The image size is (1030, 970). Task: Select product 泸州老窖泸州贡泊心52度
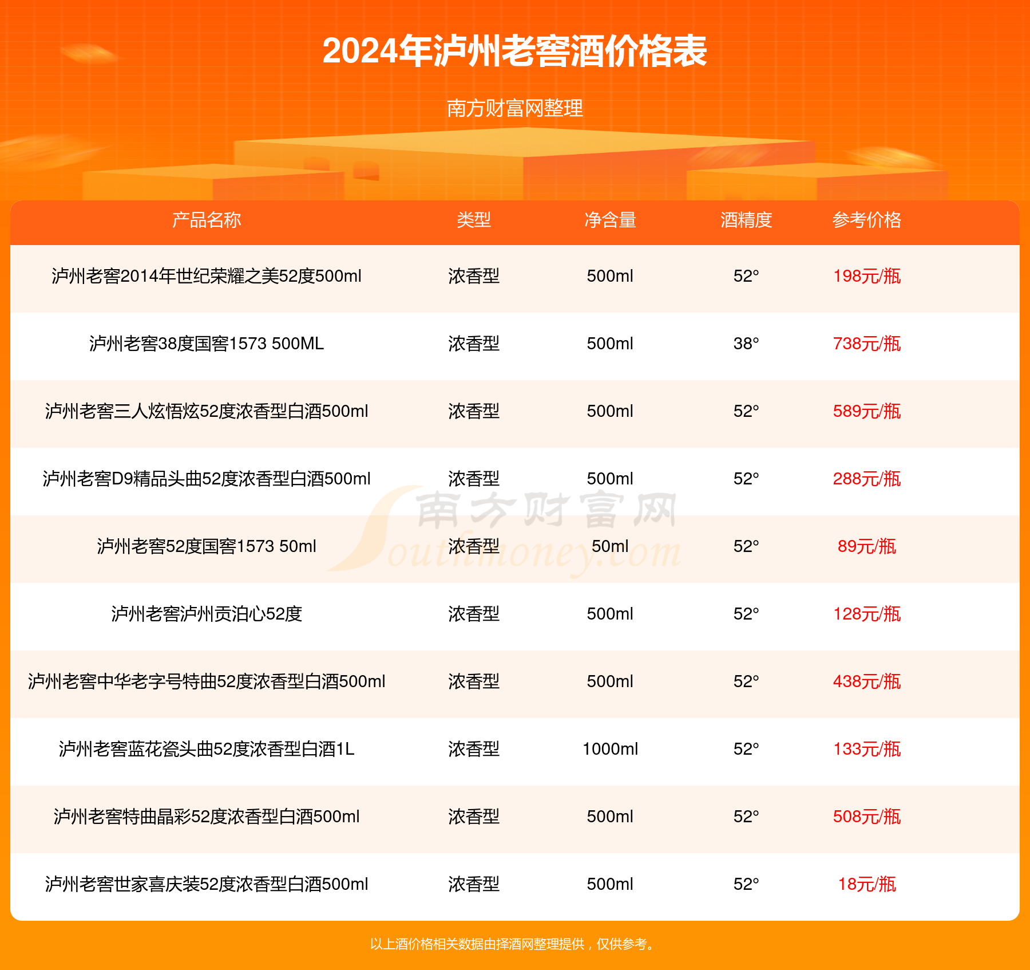pos(207,614)
